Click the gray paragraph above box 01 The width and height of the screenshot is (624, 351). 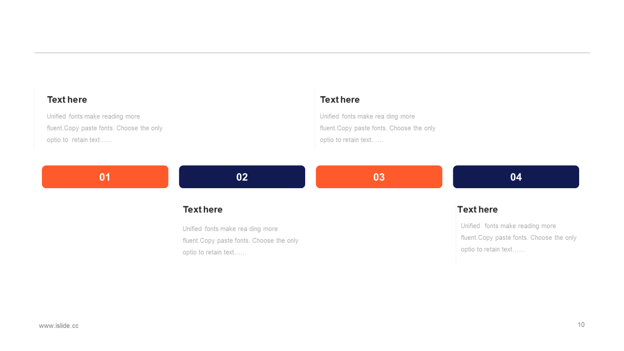coord(105,128)
